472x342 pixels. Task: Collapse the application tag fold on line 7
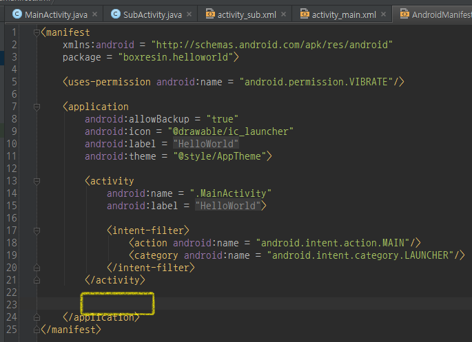click(37, 107)
